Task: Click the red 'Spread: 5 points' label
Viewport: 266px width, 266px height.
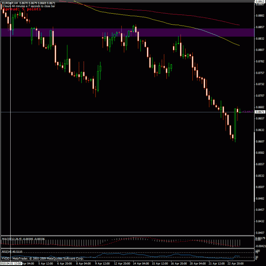Action: click(22, 9)
